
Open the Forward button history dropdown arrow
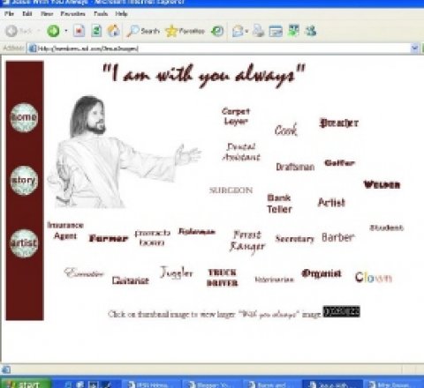point(66,31)
